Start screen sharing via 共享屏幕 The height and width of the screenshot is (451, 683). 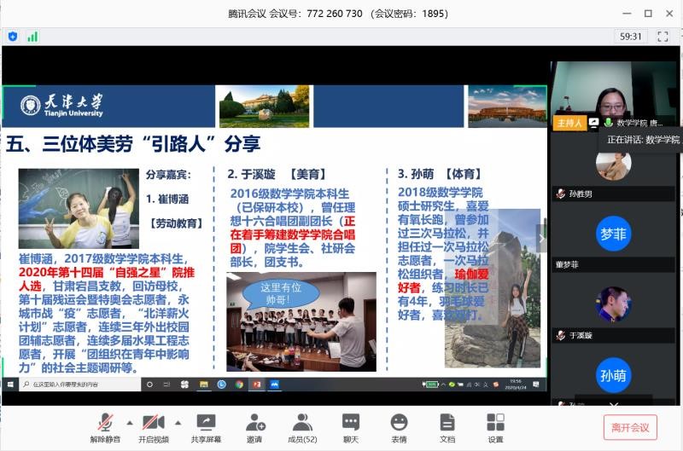(x=206, y=427)
